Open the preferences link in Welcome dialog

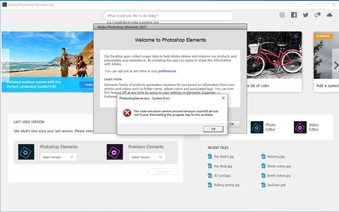point(167,71)
